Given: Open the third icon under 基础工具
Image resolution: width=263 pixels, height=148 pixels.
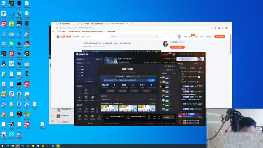Looking at the screenshot, I should click(93, 110).
